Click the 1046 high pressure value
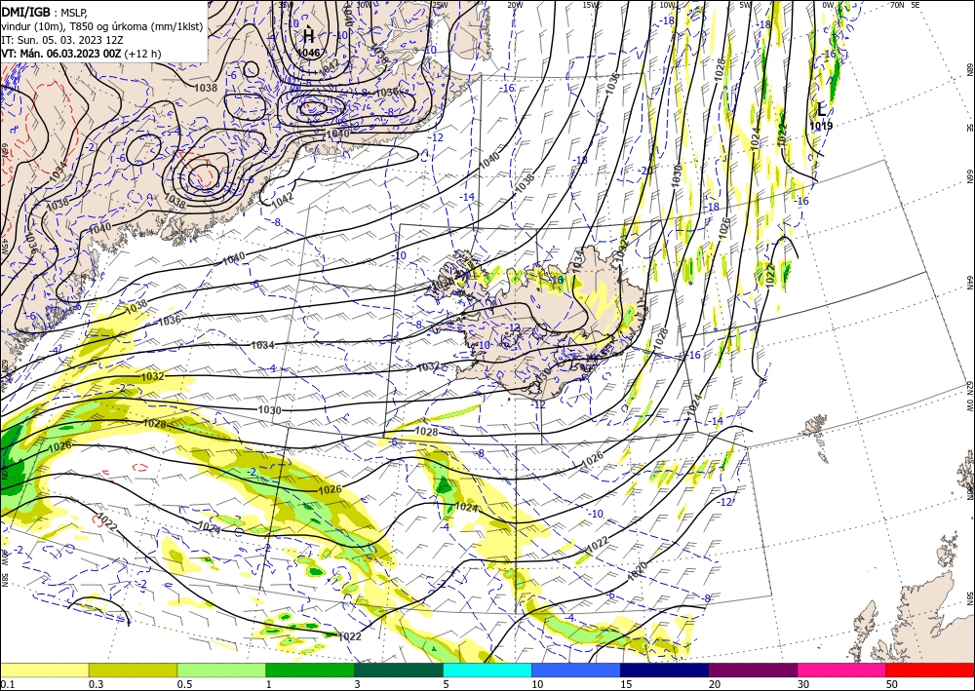Image resolution: width=975 pixels, height=691 pixels. (308, 53)
